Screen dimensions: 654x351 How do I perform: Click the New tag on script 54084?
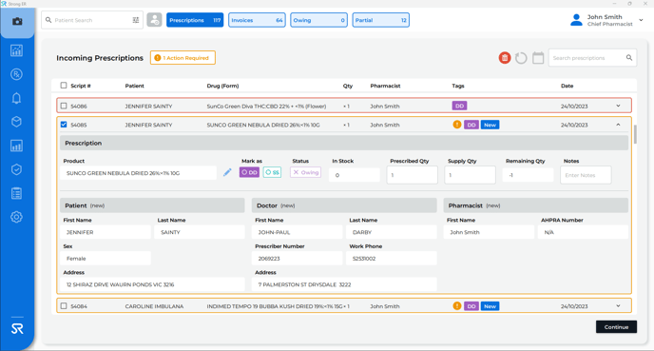[x=490, y=306]
